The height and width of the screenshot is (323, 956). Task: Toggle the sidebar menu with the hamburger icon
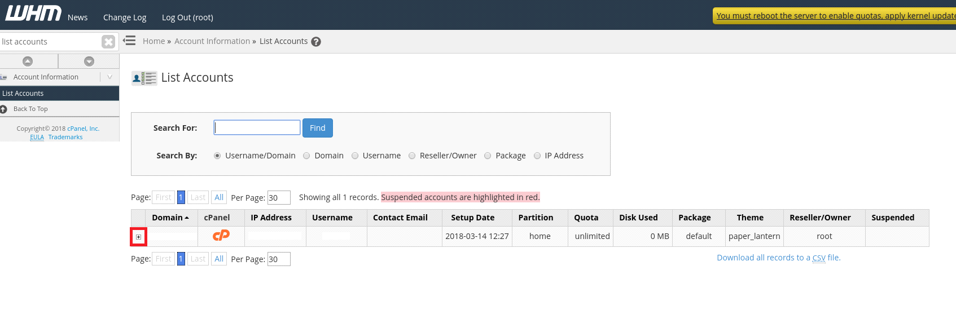[x=130, y=41]
